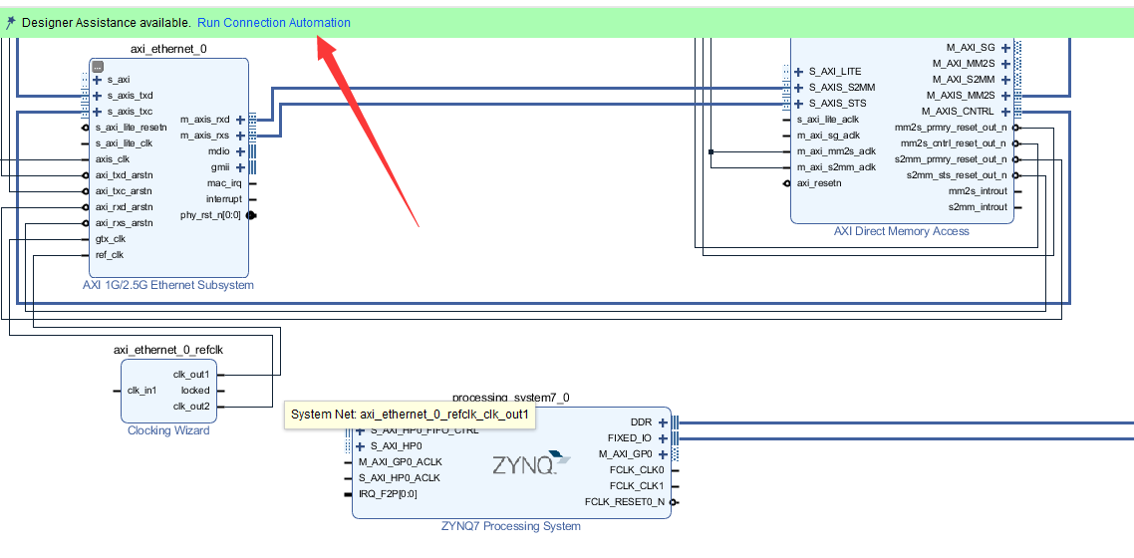Expand the s_axis_txd interface port
This screenshot has height=558, width=1134.
pyautogui.click(x=97, y=96)
